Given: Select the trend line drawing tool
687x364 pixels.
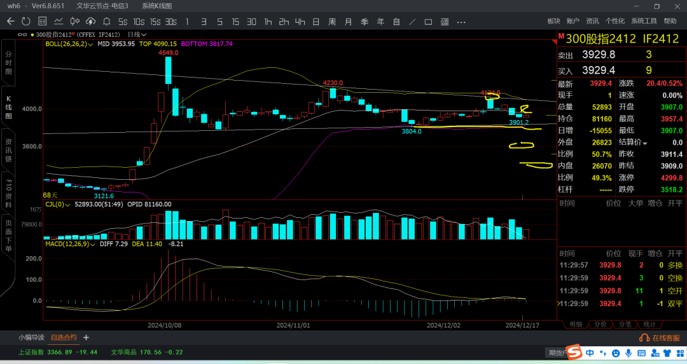Looking at the screenshot, I should tap(412, 22).
